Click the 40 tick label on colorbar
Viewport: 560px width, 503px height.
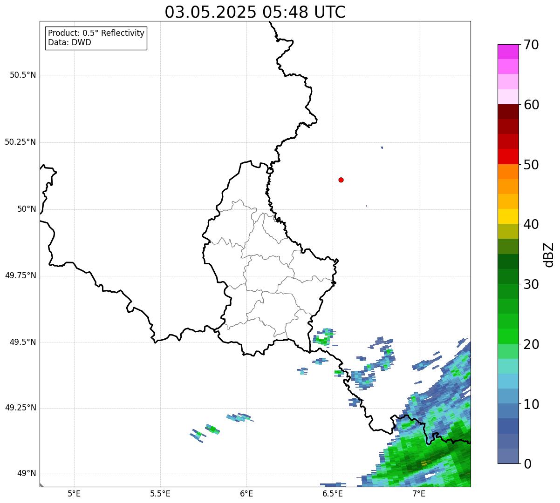click(x=531, y=224)
